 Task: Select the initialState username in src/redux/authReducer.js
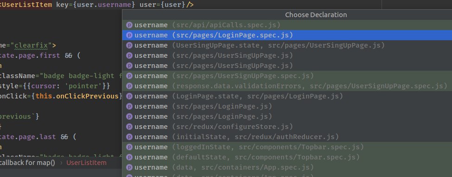coord(287,137)
